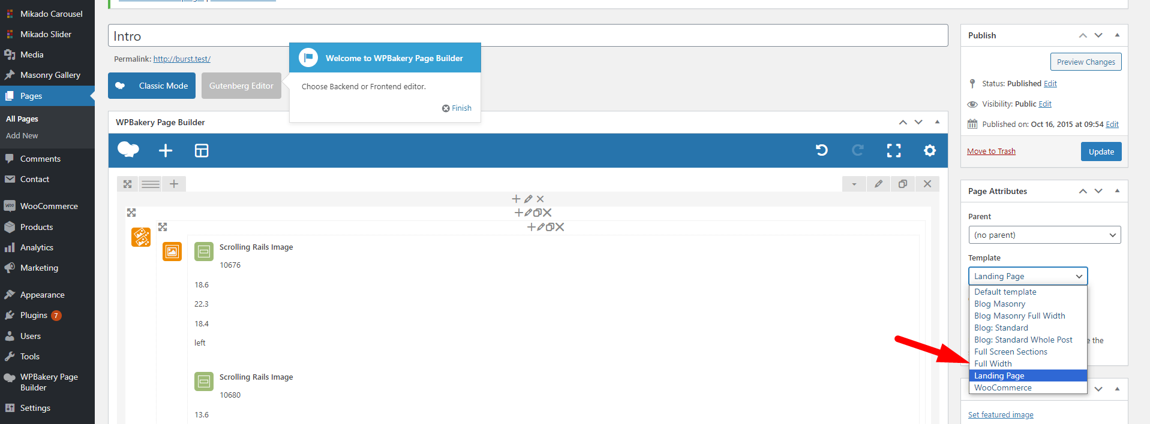Move the Page Attributes panel up
Screen dimensions: 1150x424
(1083, 191)
